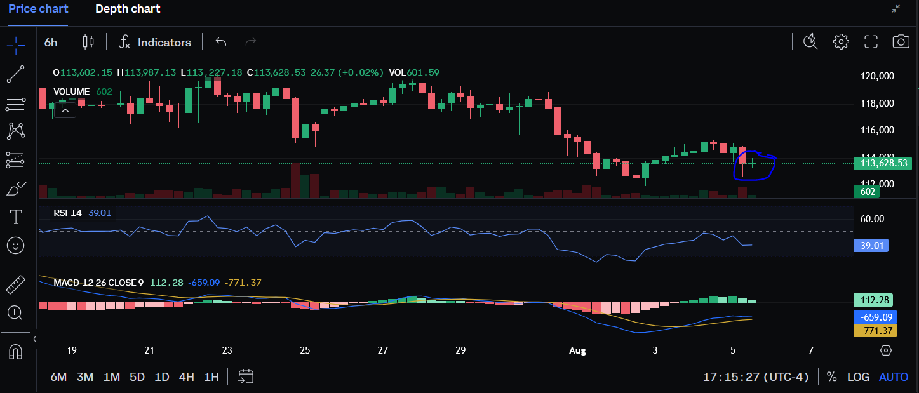Open the bar replay clock icon

[x=810, y=42]
